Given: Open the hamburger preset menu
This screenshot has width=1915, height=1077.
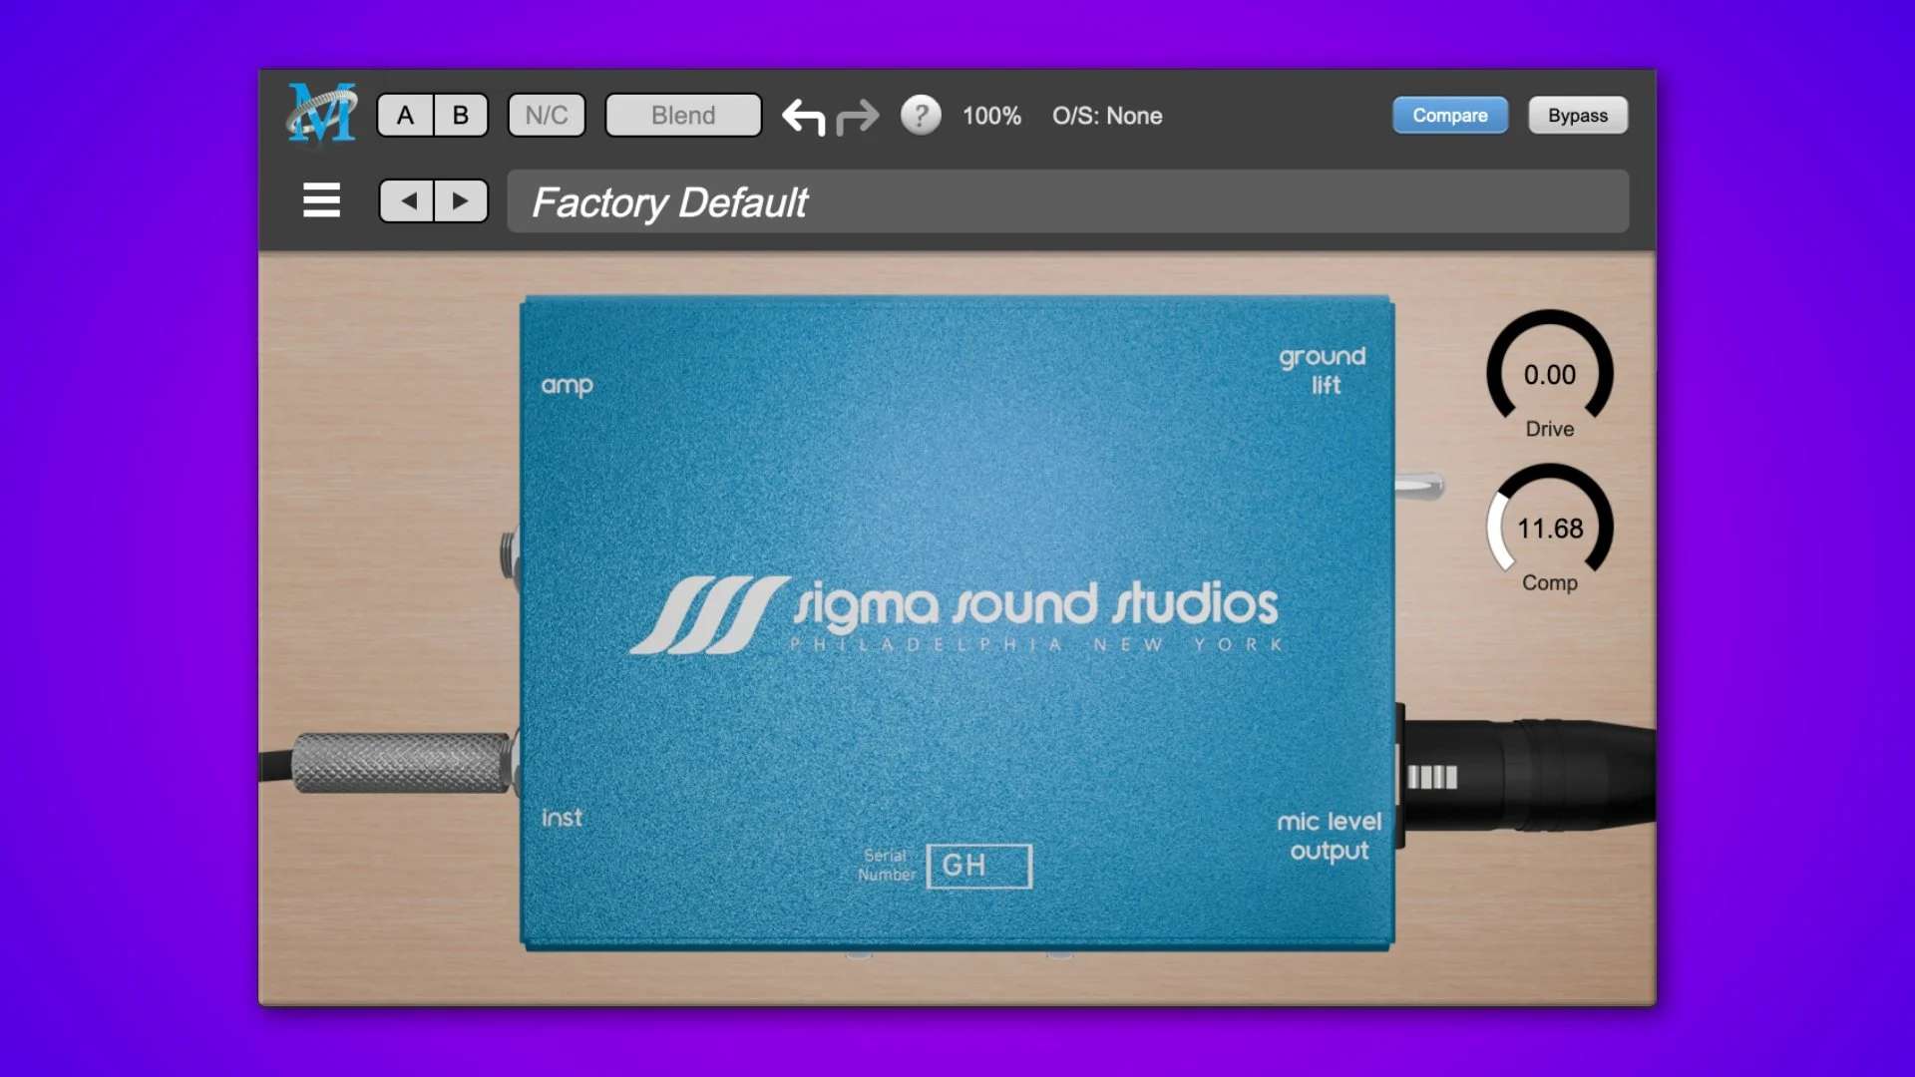Looking at the screenshot, I should 321,200.
